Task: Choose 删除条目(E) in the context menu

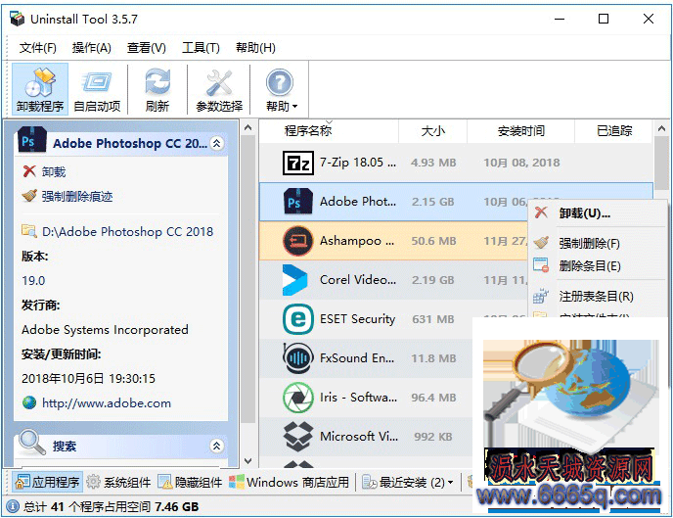Action: point(590,266)
